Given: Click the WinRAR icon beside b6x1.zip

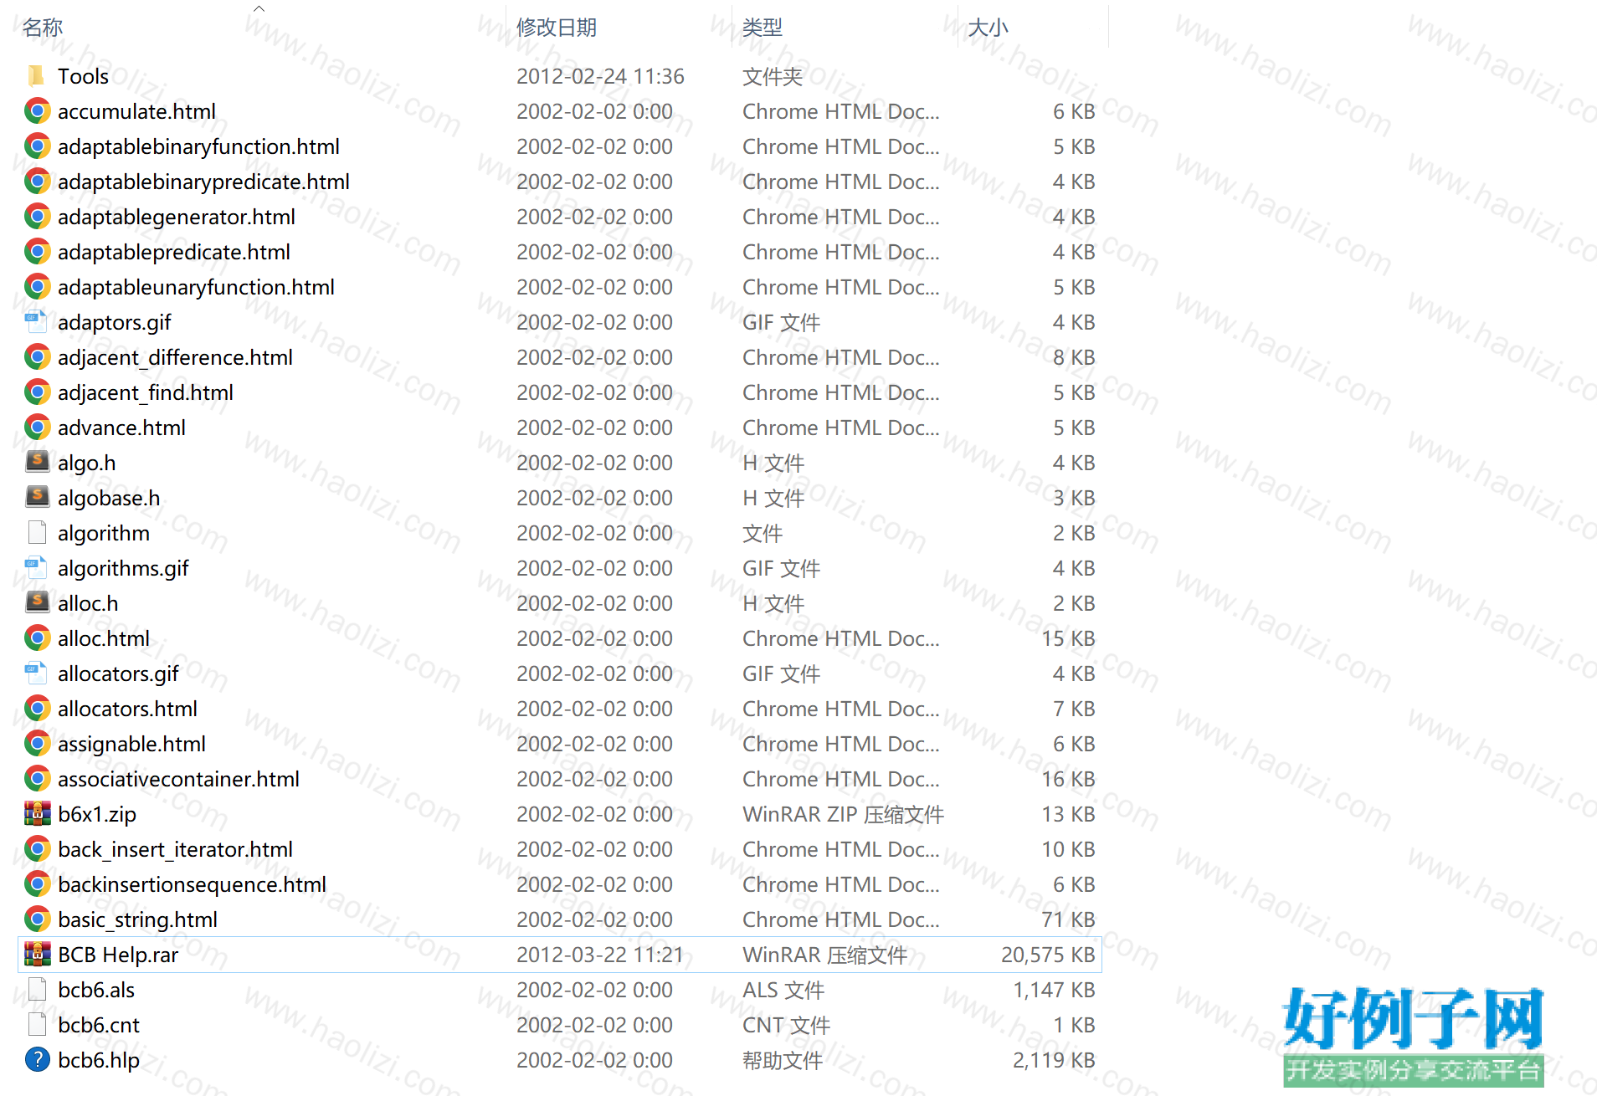Looking at the screenshot, I should (37, 814).
